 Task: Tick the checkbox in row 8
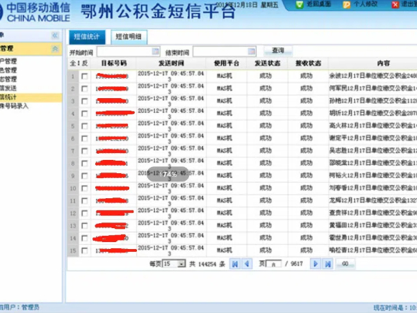(x=85, y=163)
